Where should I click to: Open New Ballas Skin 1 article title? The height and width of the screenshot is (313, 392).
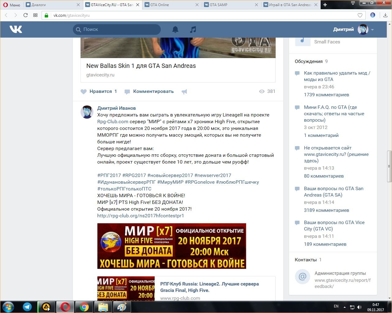click(141, 66)
